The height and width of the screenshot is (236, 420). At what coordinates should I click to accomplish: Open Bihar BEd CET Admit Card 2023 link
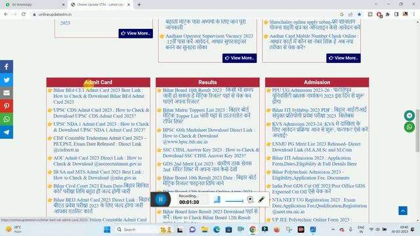point(99,96)
